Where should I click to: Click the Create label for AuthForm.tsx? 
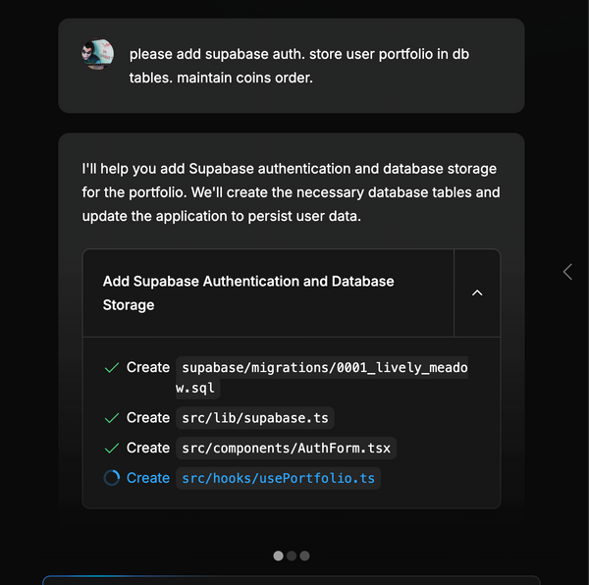[148, 448]
